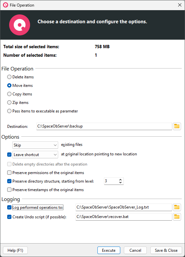Viewport: 185px width, 257px height.
Task: Decrease directory level with down arrow
Action: [x=120, y=182]
